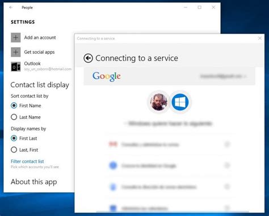Viewport: 269px width, 216px height.
Task: Click the blue Windows logo circle
Action: coord(180,102)
